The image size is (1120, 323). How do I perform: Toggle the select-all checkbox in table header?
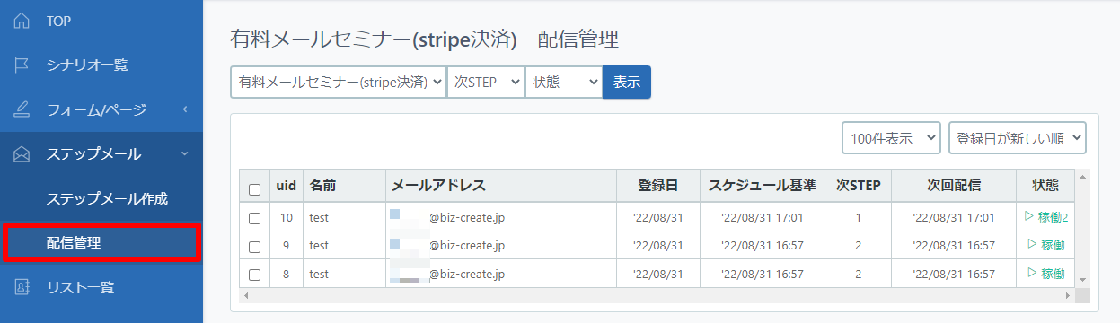click(x=254, y=189)
